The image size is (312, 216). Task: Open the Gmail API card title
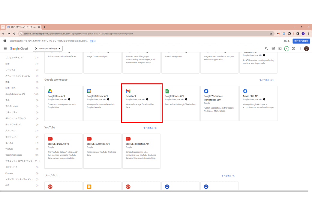point(130,96)
